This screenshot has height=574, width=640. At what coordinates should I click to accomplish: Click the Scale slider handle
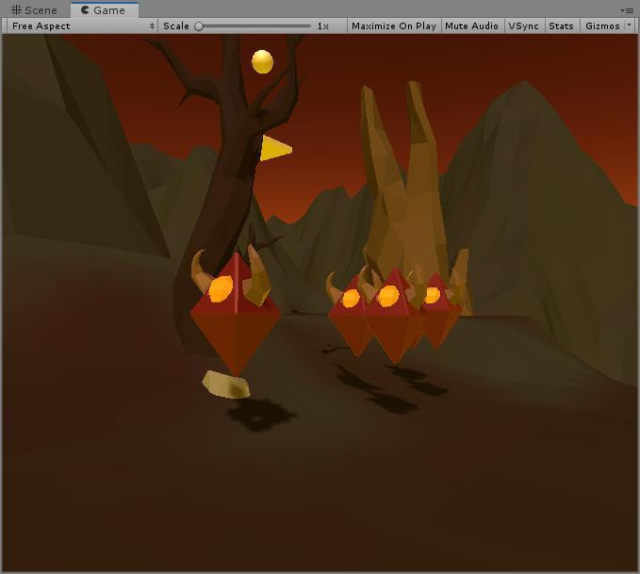pyautogui.click(x=199, y=26)
